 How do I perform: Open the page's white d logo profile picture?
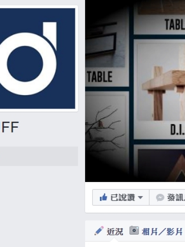click(37, 58)
